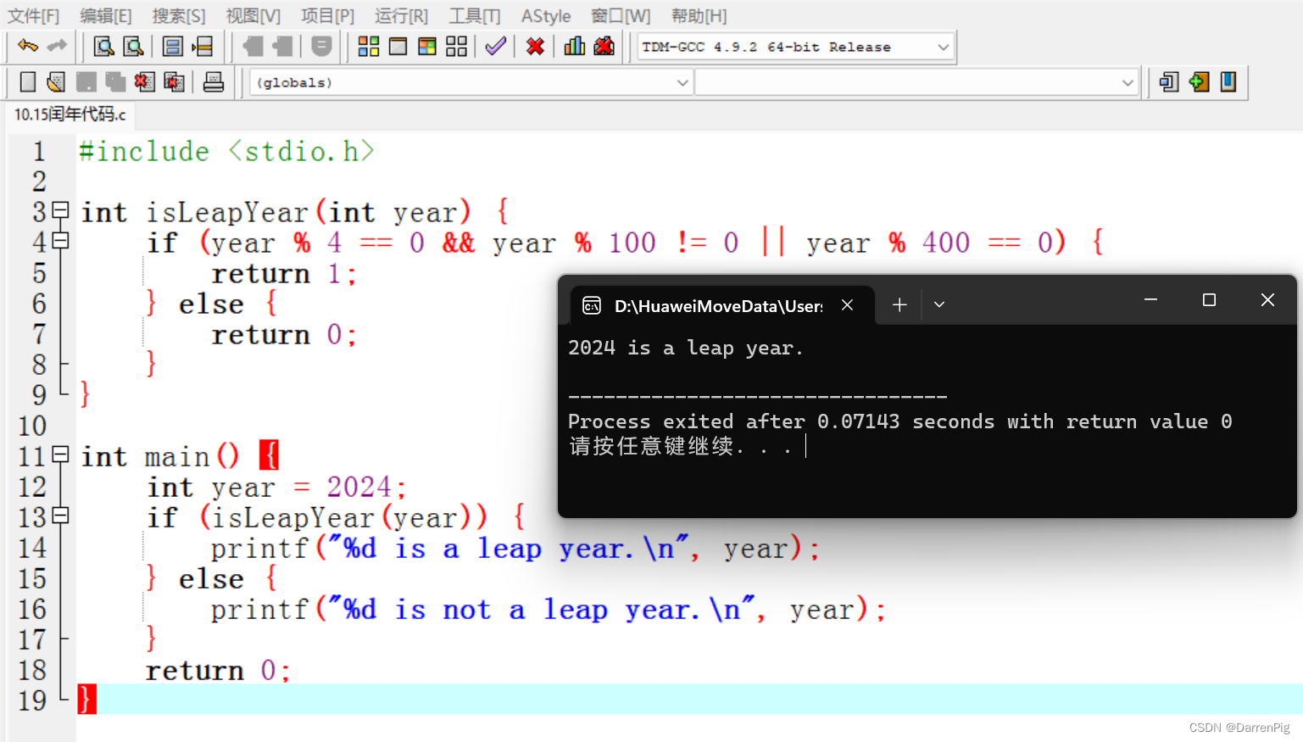Click the Goto Bookmark blue icon

click(x=1228, y=81)
